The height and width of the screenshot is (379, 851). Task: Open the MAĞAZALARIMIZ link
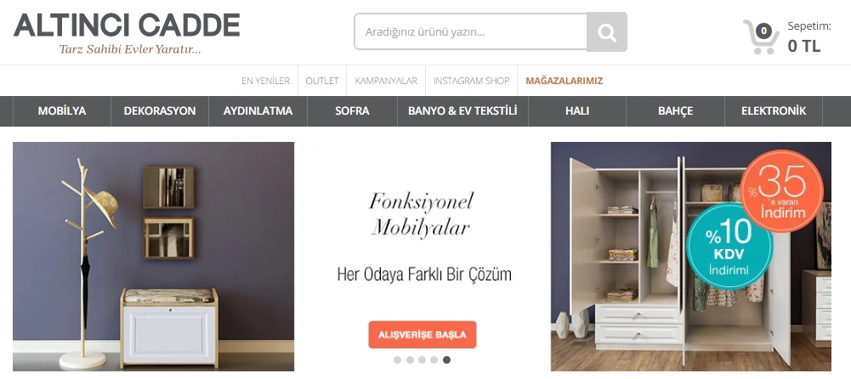click(x=564, y=81)
